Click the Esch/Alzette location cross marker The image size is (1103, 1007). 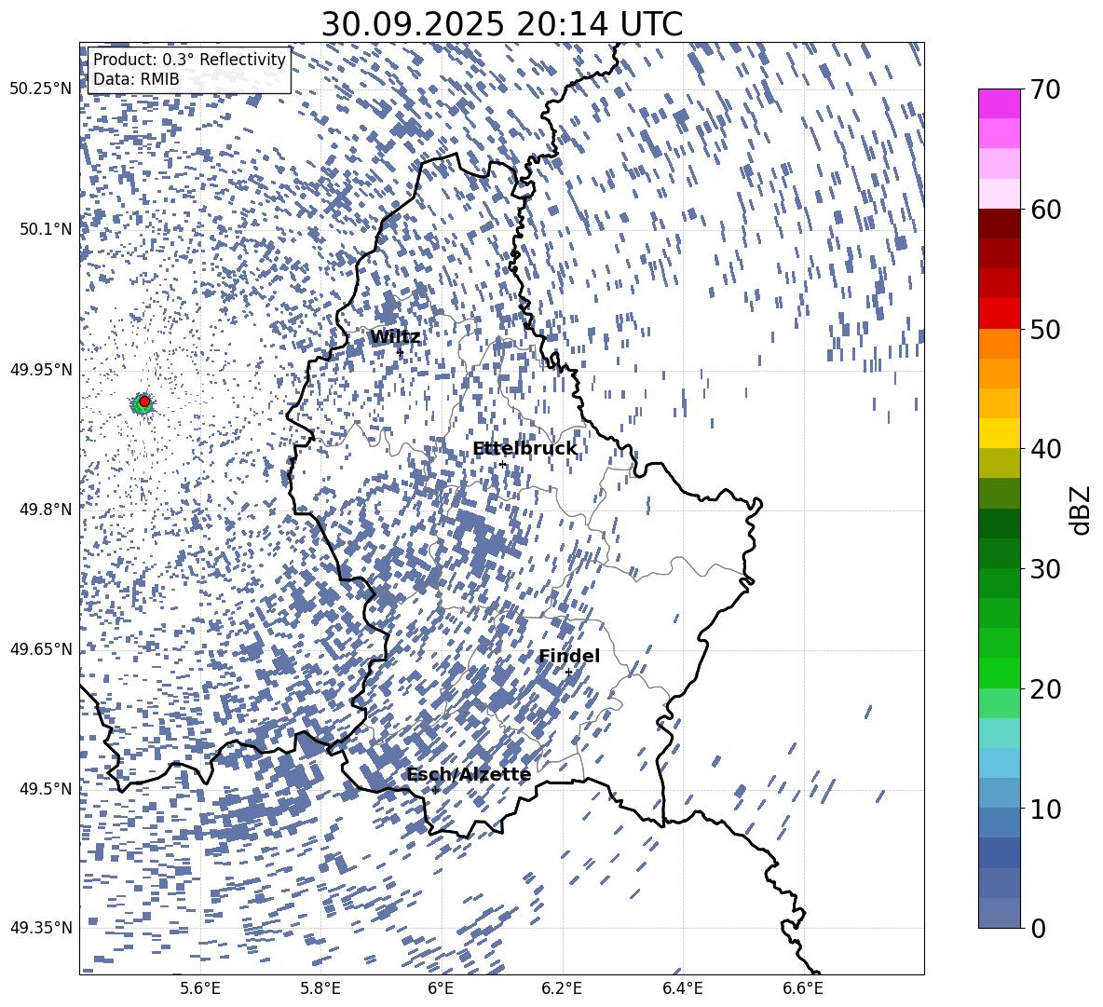point(435,790)
